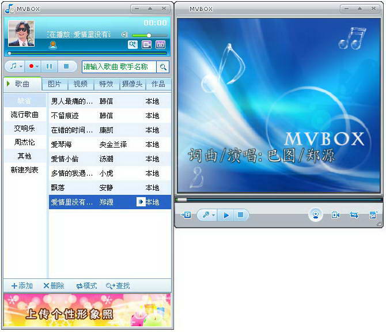
Task: Stop the video in the video window
Action: 240,215
